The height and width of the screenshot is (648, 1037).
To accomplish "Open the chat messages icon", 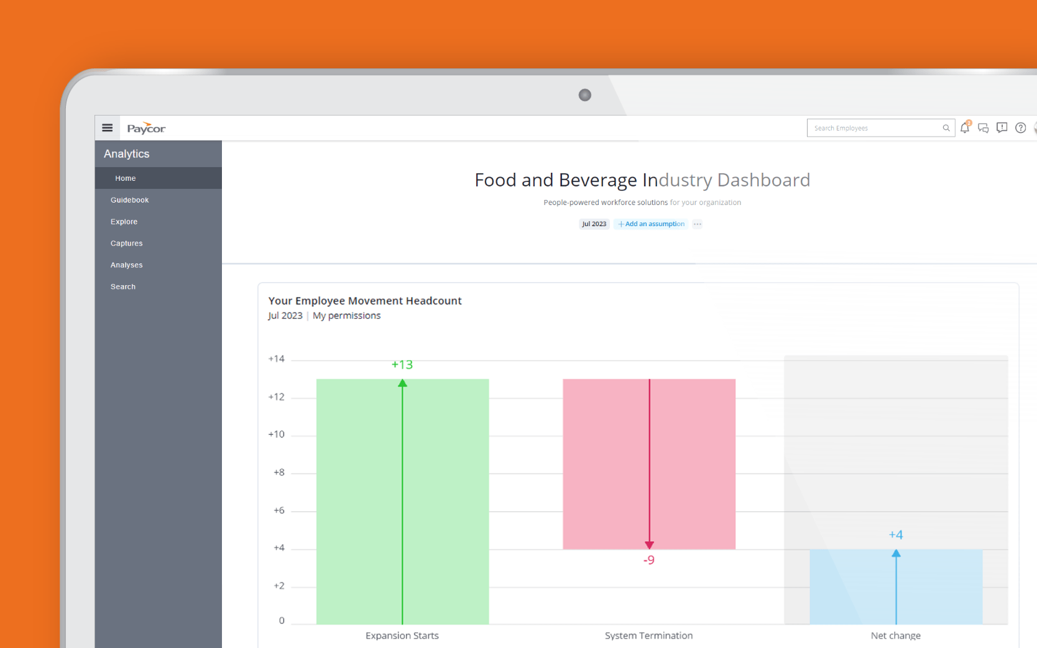I will click(984, 128).
